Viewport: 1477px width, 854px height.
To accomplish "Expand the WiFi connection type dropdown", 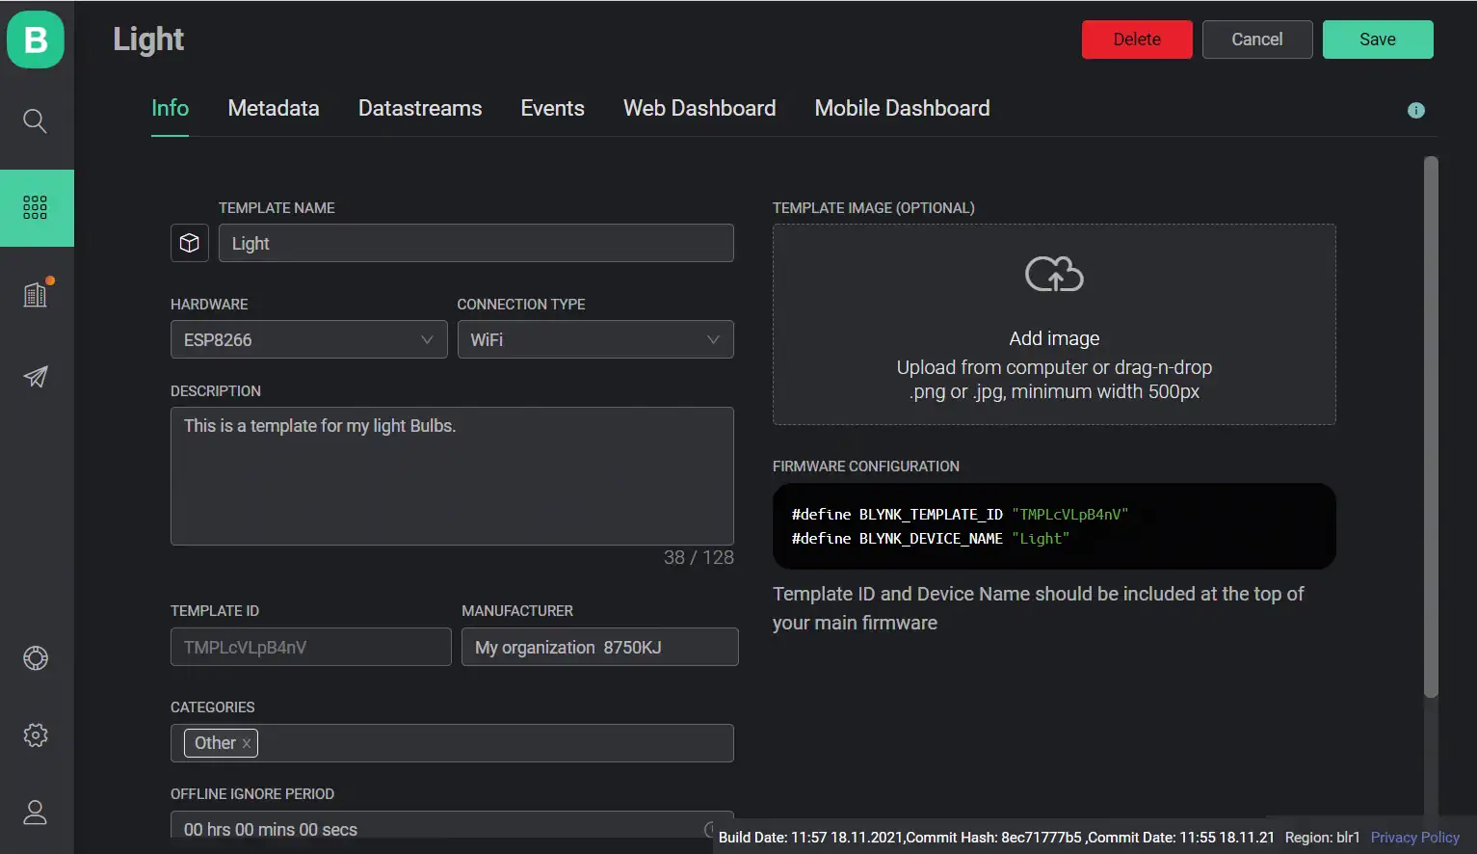I will [594, 339].
